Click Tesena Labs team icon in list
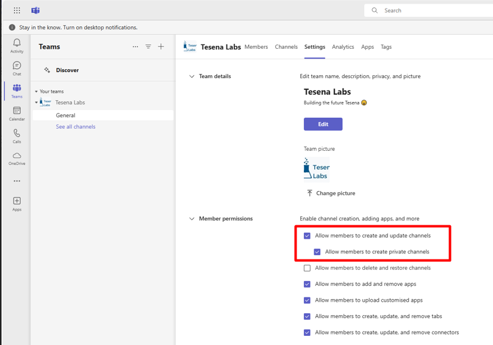 [46, 103]
